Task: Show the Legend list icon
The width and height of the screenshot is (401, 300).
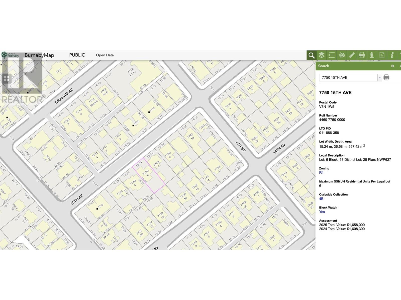Action: point(332,55)
